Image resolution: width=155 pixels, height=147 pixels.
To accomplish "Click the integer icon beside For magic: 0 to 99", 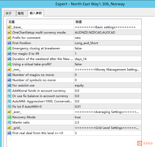I will coord(9,54).
